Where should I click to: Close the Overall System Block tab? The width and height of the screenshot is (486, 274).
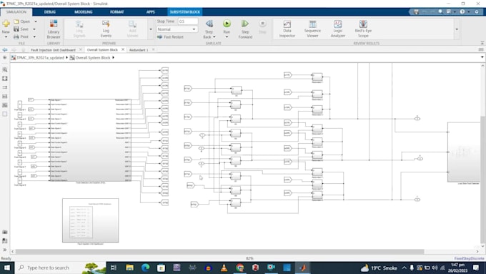coord(123,49)
